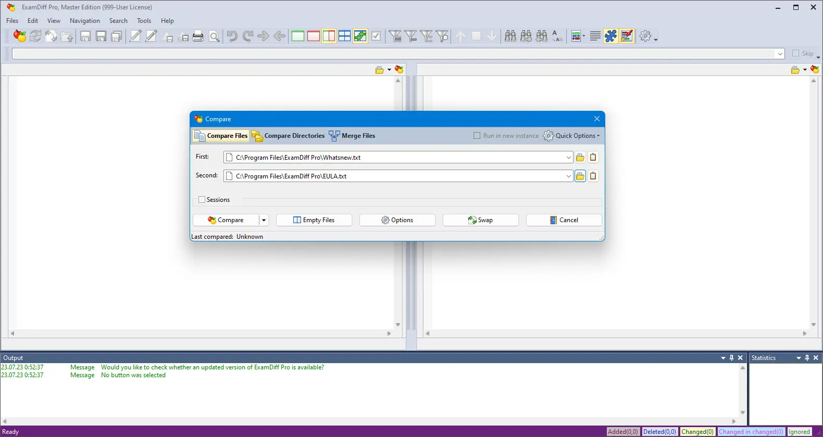This screenshot has width=823, height=437.
Task: Check Run in new instance
Action: coord(477,136)
